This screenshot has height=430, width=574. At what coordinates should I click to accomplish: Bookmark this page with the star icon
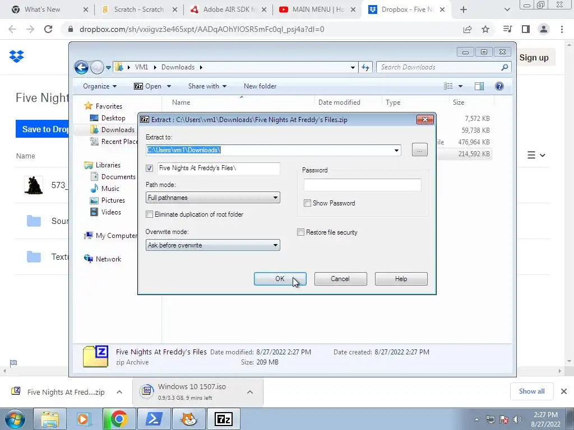(485, 29)
